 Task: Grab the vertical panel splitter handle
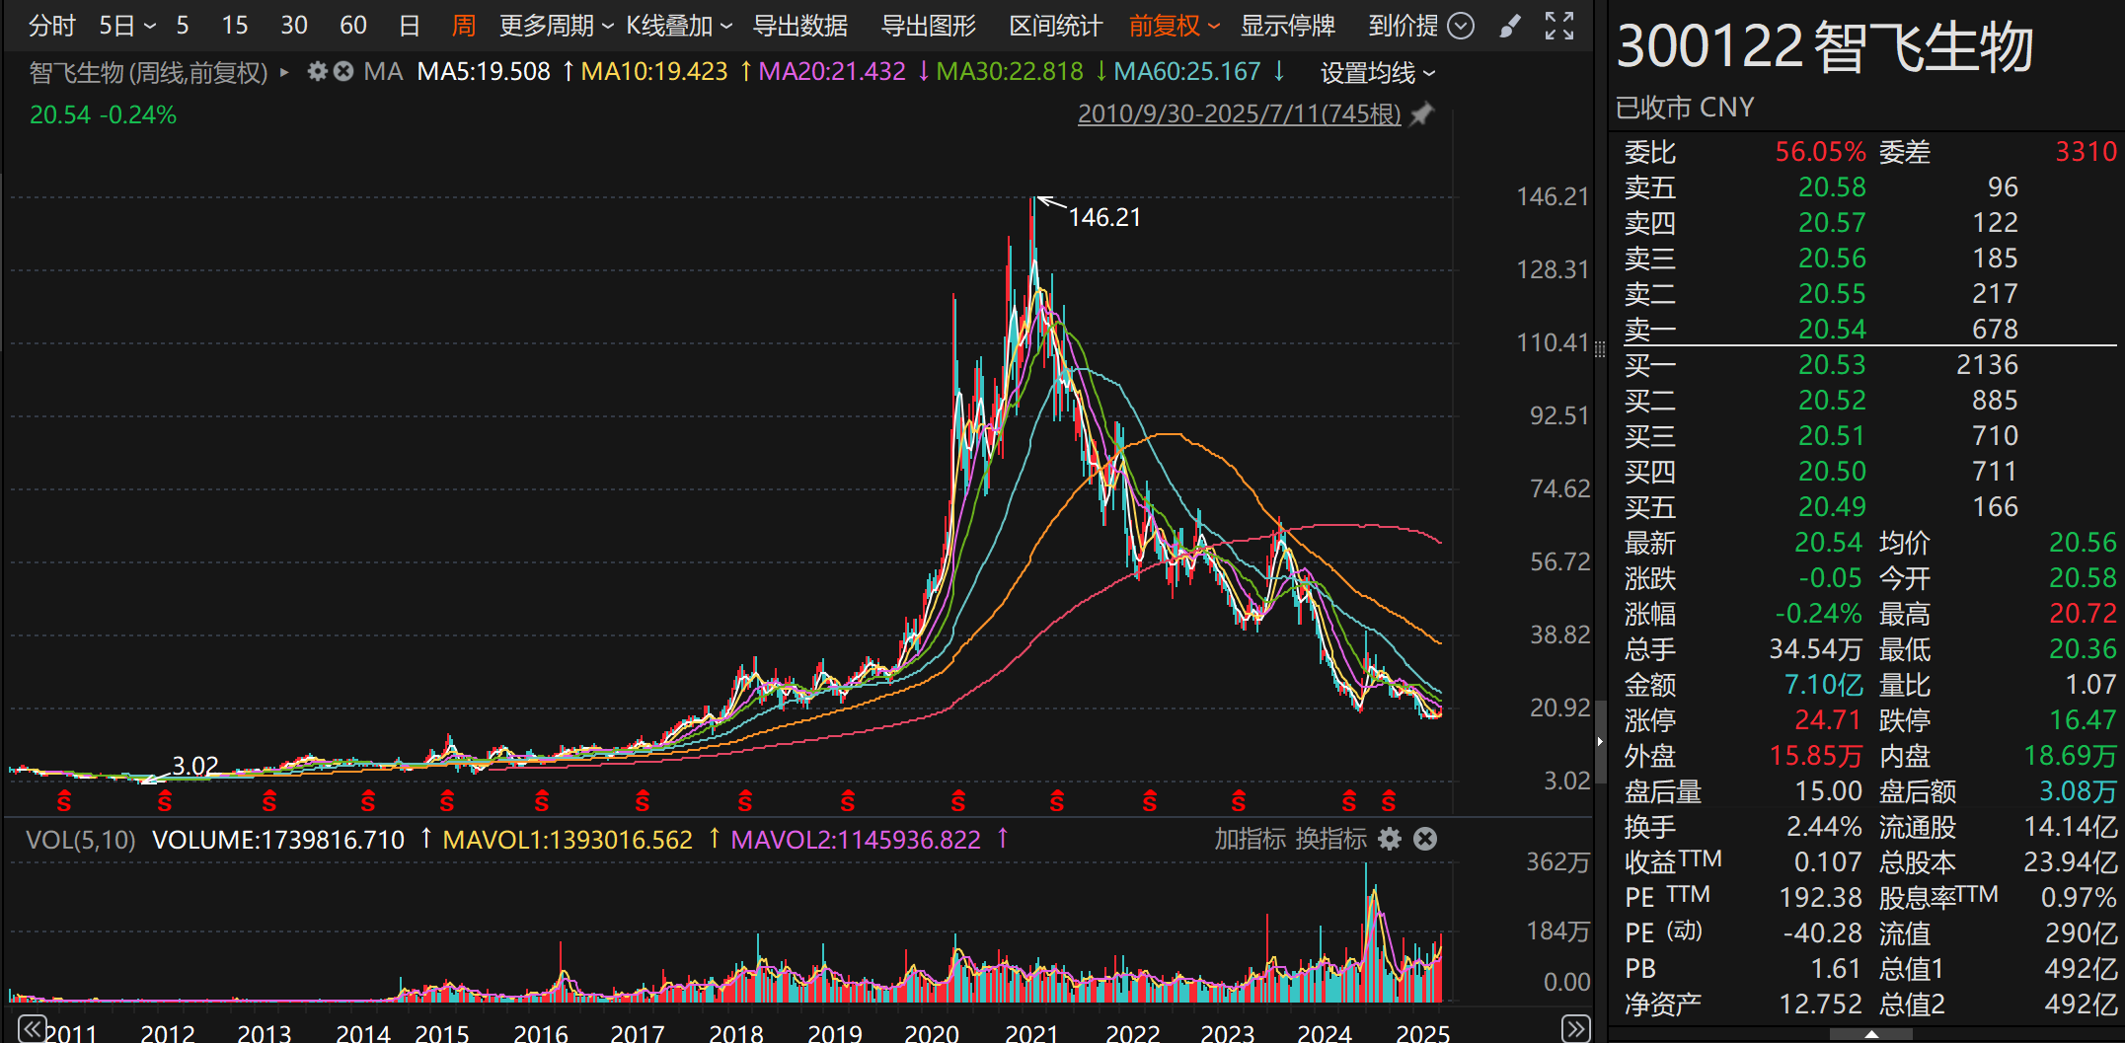tap(1600, 349)
